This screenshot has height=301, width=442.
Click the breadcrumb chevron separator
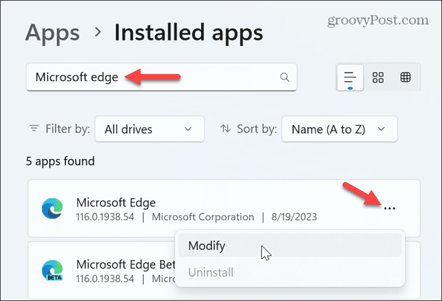pos(98,32)
